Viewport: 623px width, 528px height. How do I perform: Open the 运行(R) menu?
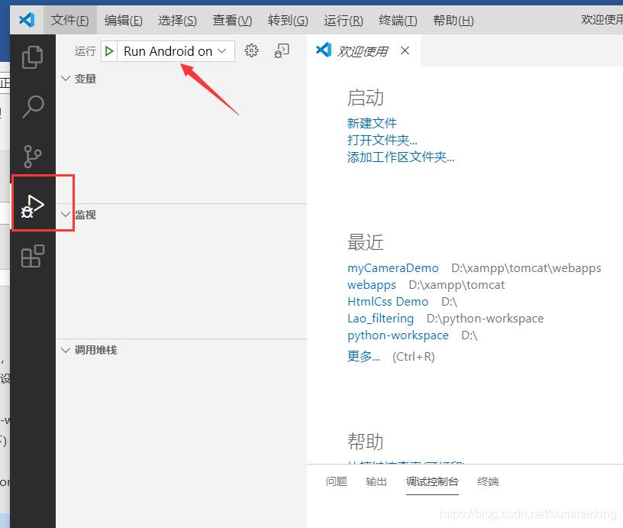coord(344,20)
